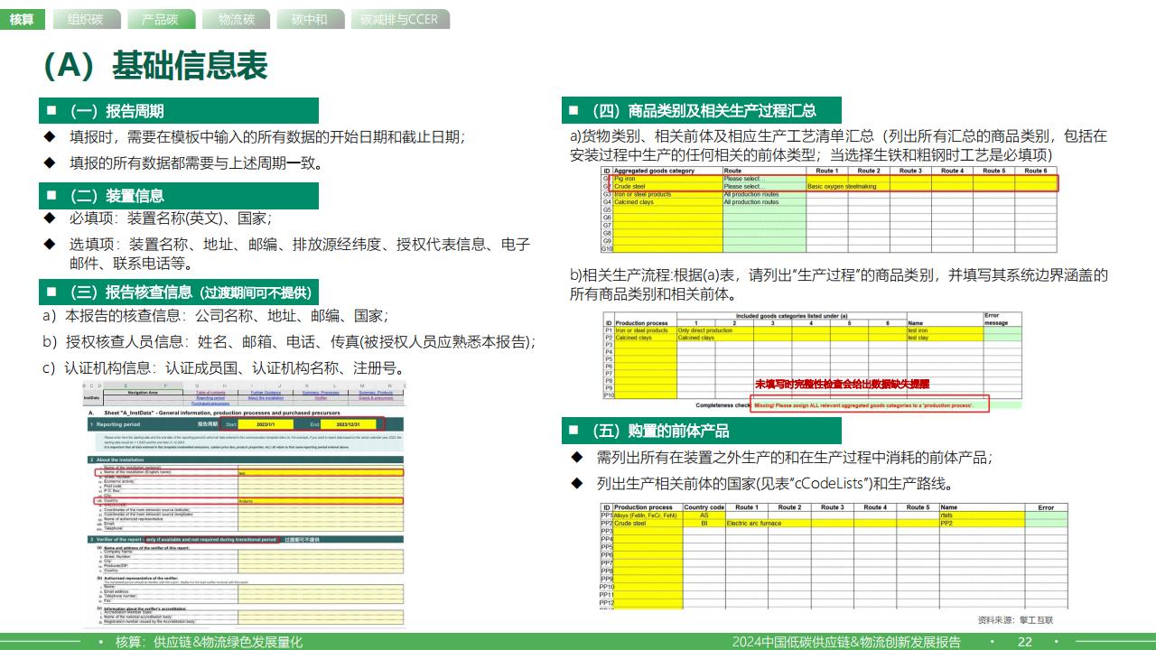Click line c) 认证机构信息

pos(223,368)
